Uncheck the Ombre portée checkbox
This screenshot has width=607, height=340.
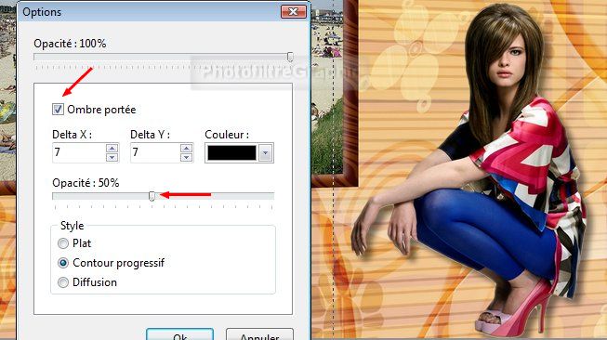[x=58, y=110]
